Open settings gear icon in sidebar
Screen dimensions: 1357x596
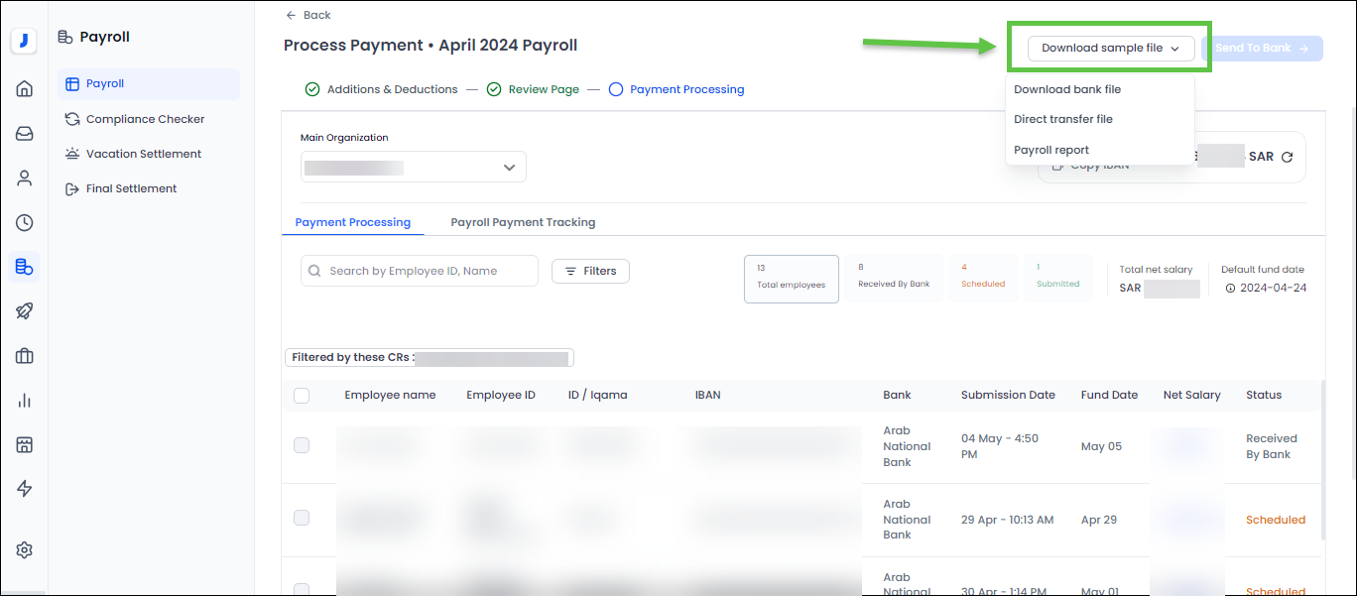click(25, 550)
